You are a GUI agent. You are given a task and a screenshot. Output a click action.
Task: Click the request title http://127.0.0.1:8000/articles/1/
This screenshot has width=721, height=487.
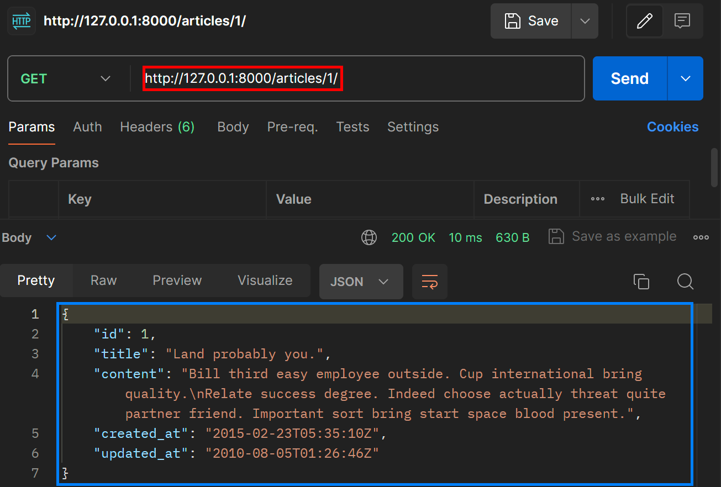(x=145, y=21)
